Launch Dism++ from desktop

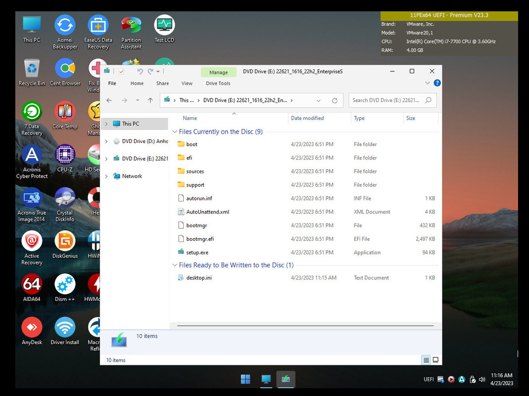coord(65,288)
